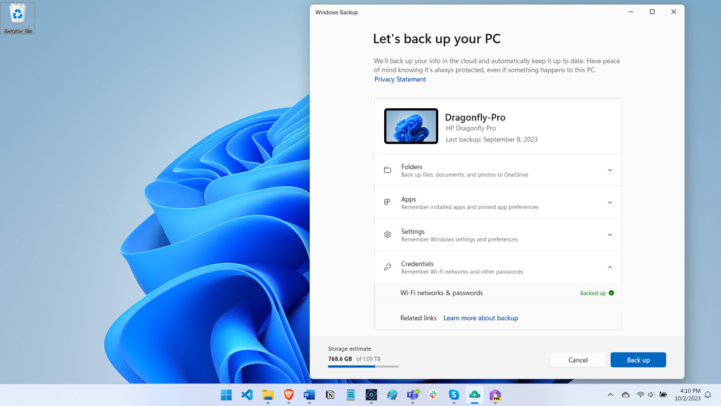Click the Settings gear icon in backup list
This screenshot has width=721, height=406.
[388, 234]
